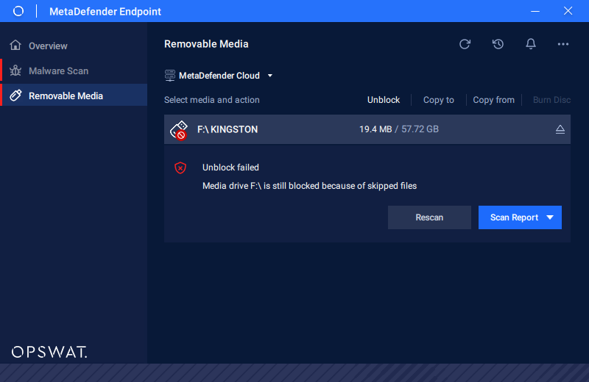Select the F:\ KINGSTON drive name
589x382 pixels.
228,129
